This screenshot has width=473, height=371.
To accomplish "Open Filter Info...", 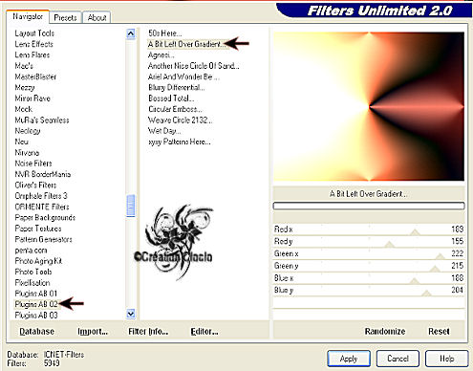I will tap(148, 332).
